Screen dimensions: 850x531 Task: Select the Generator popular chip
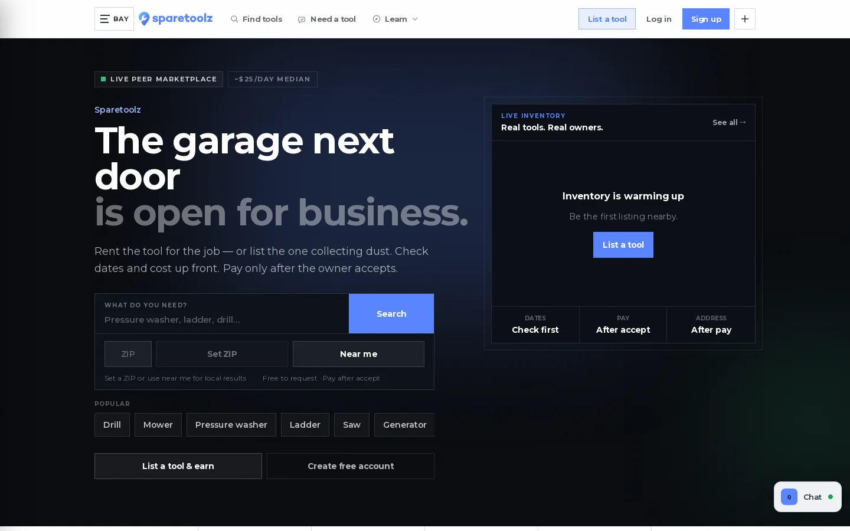tap(404, 425)
